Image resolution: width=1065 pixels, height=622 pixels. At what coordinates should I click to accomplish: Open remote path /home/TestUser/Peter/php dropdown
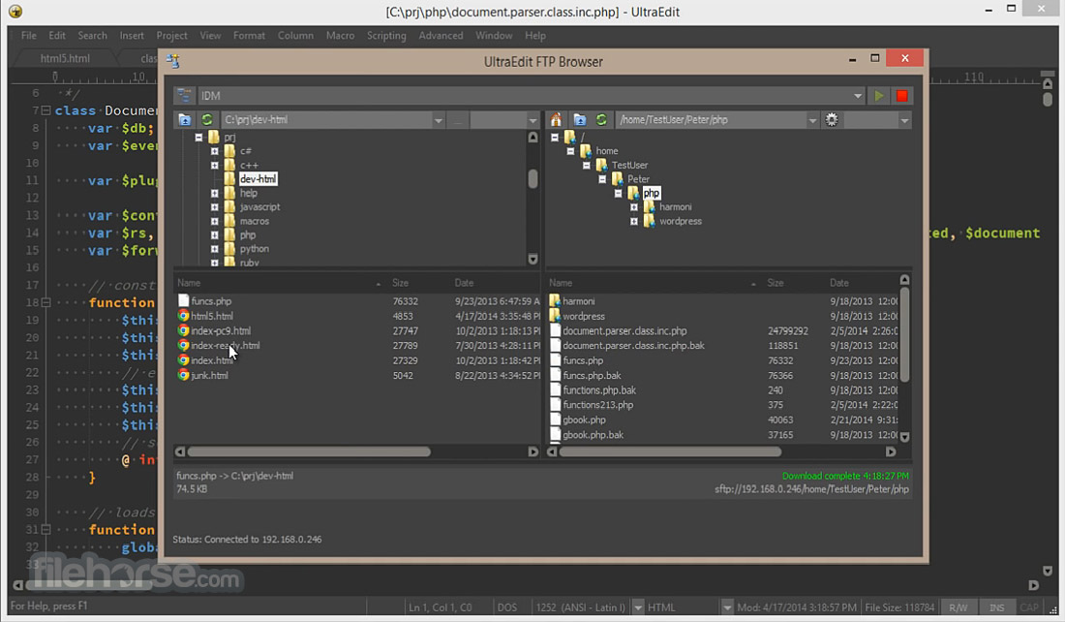[x=812, y=120]
